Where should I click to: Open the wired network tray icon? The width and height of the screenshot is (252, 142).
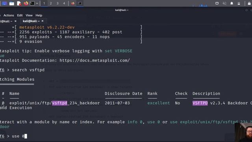(217, 4)
